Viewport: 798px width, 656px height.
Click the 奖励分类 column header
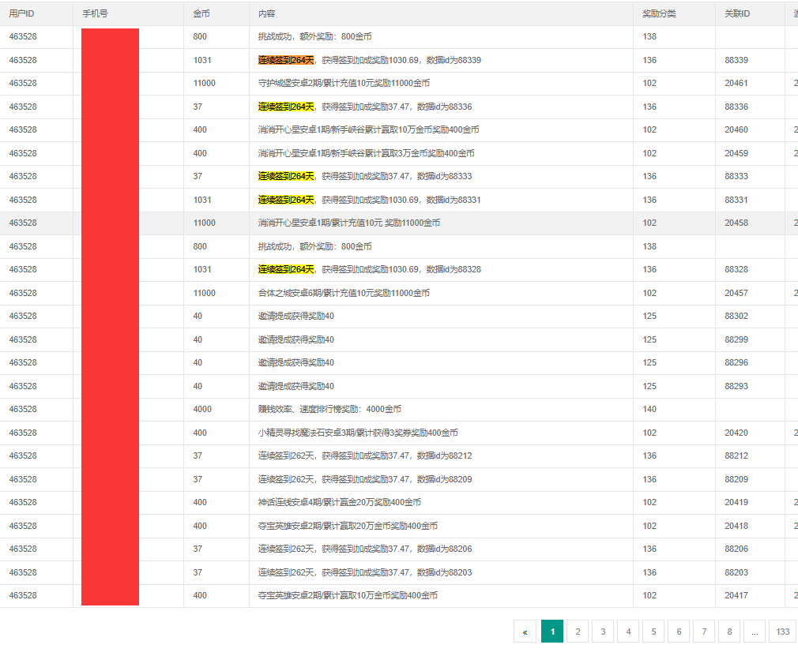pos(659,13)
